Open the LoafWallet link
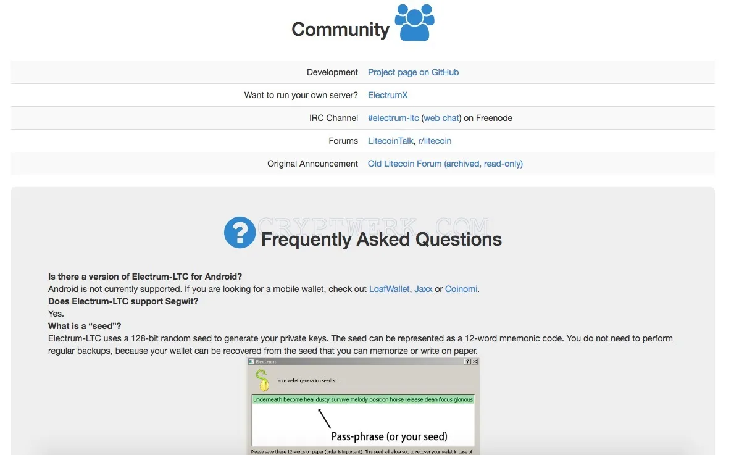Viewport: 747px width, 455px height. pos(389,289)
